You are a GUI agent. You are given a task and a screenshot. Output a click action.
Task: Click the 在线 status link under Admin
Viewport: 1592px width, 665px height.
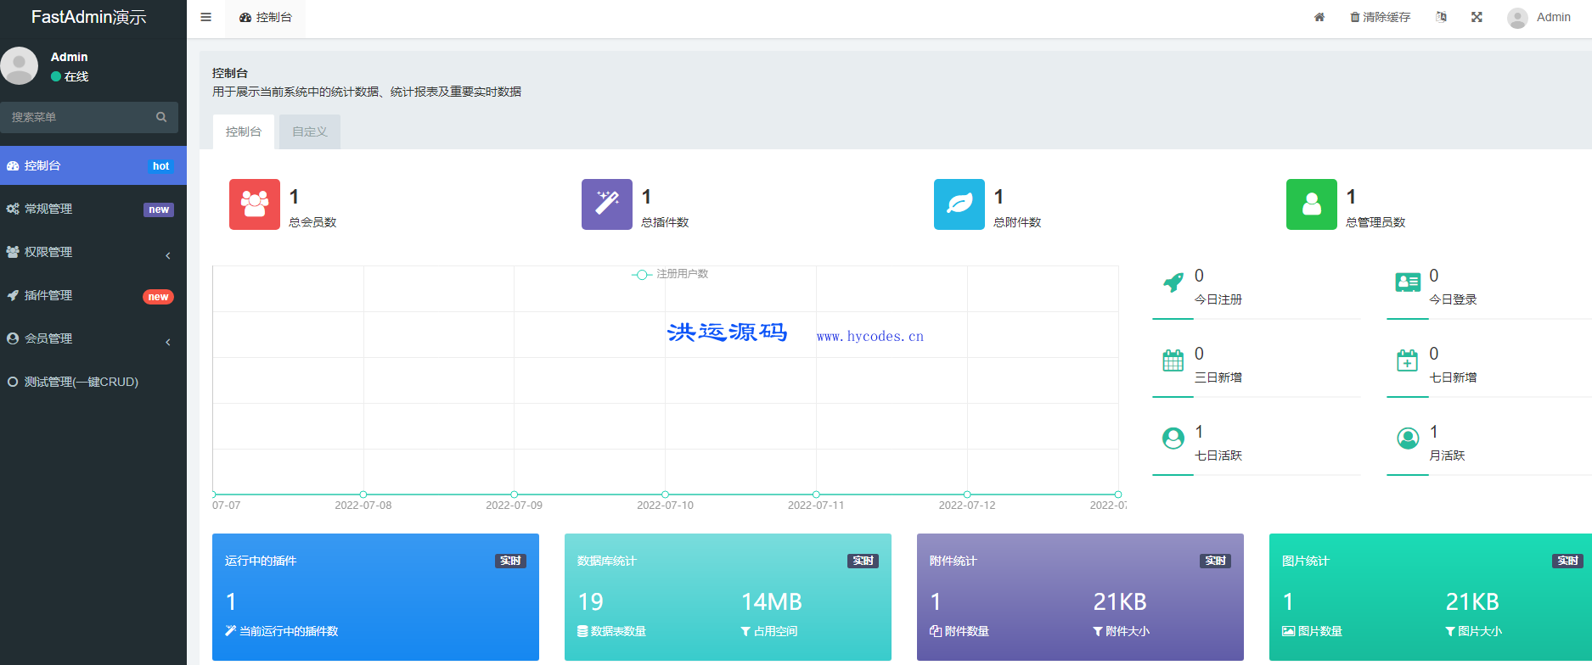70,76
